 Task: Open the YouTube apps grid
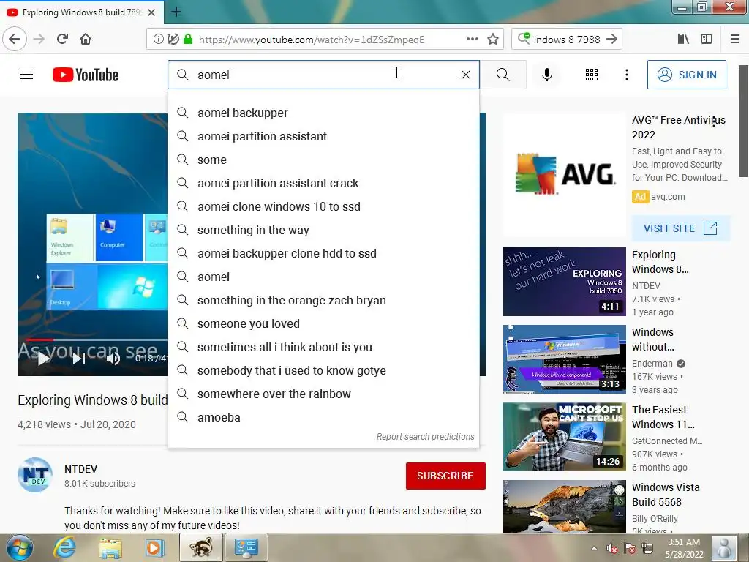(591, 75)
